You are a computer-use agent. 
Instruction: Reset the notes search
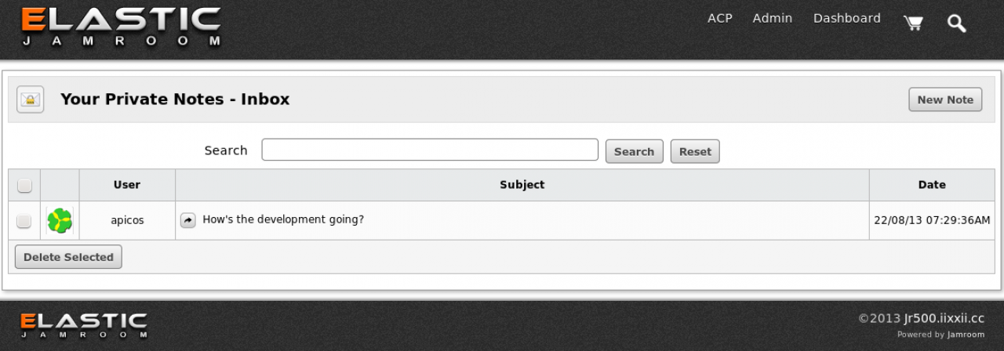694,151
